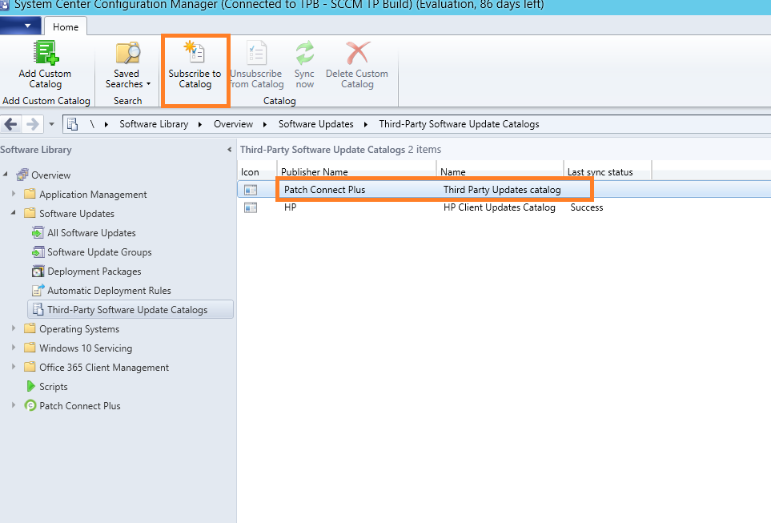Select the HP Client Updates Catalog name

(x=499, y=207)
